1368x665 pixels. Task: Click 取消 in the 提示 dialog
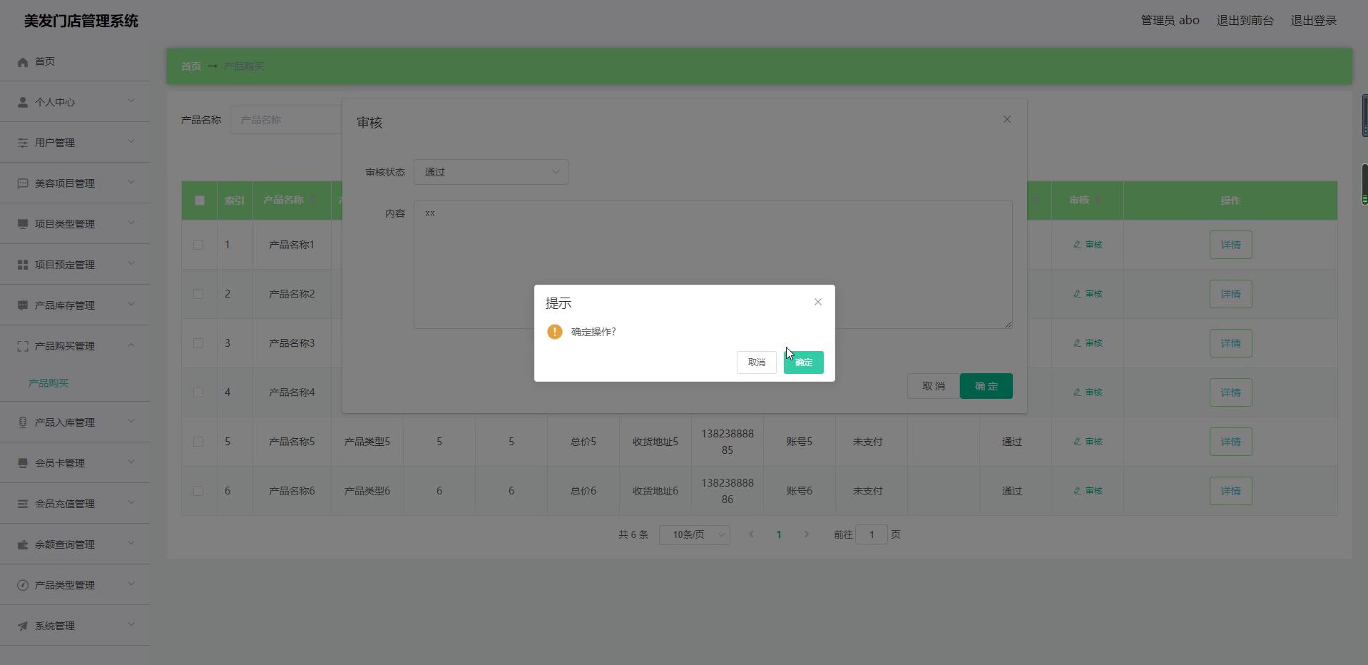(x=756, y=362)
